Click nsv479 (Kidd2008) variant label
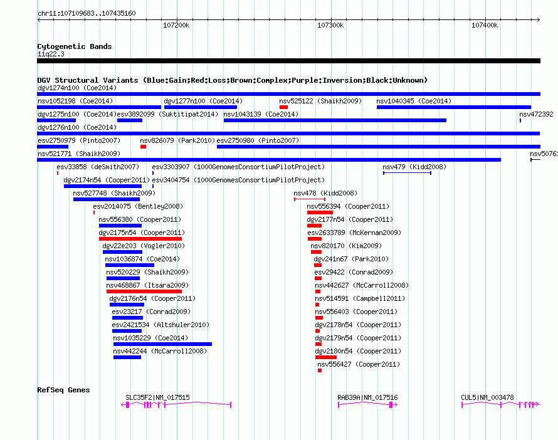 [x=414, y=167]
